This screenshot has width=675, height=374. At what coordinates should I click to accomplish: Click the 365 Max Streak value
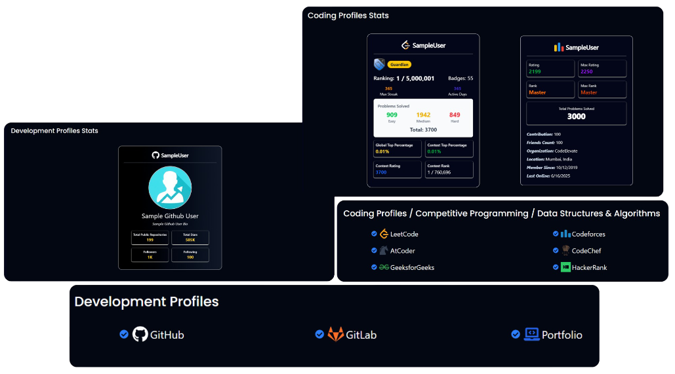tap(388, 88)
